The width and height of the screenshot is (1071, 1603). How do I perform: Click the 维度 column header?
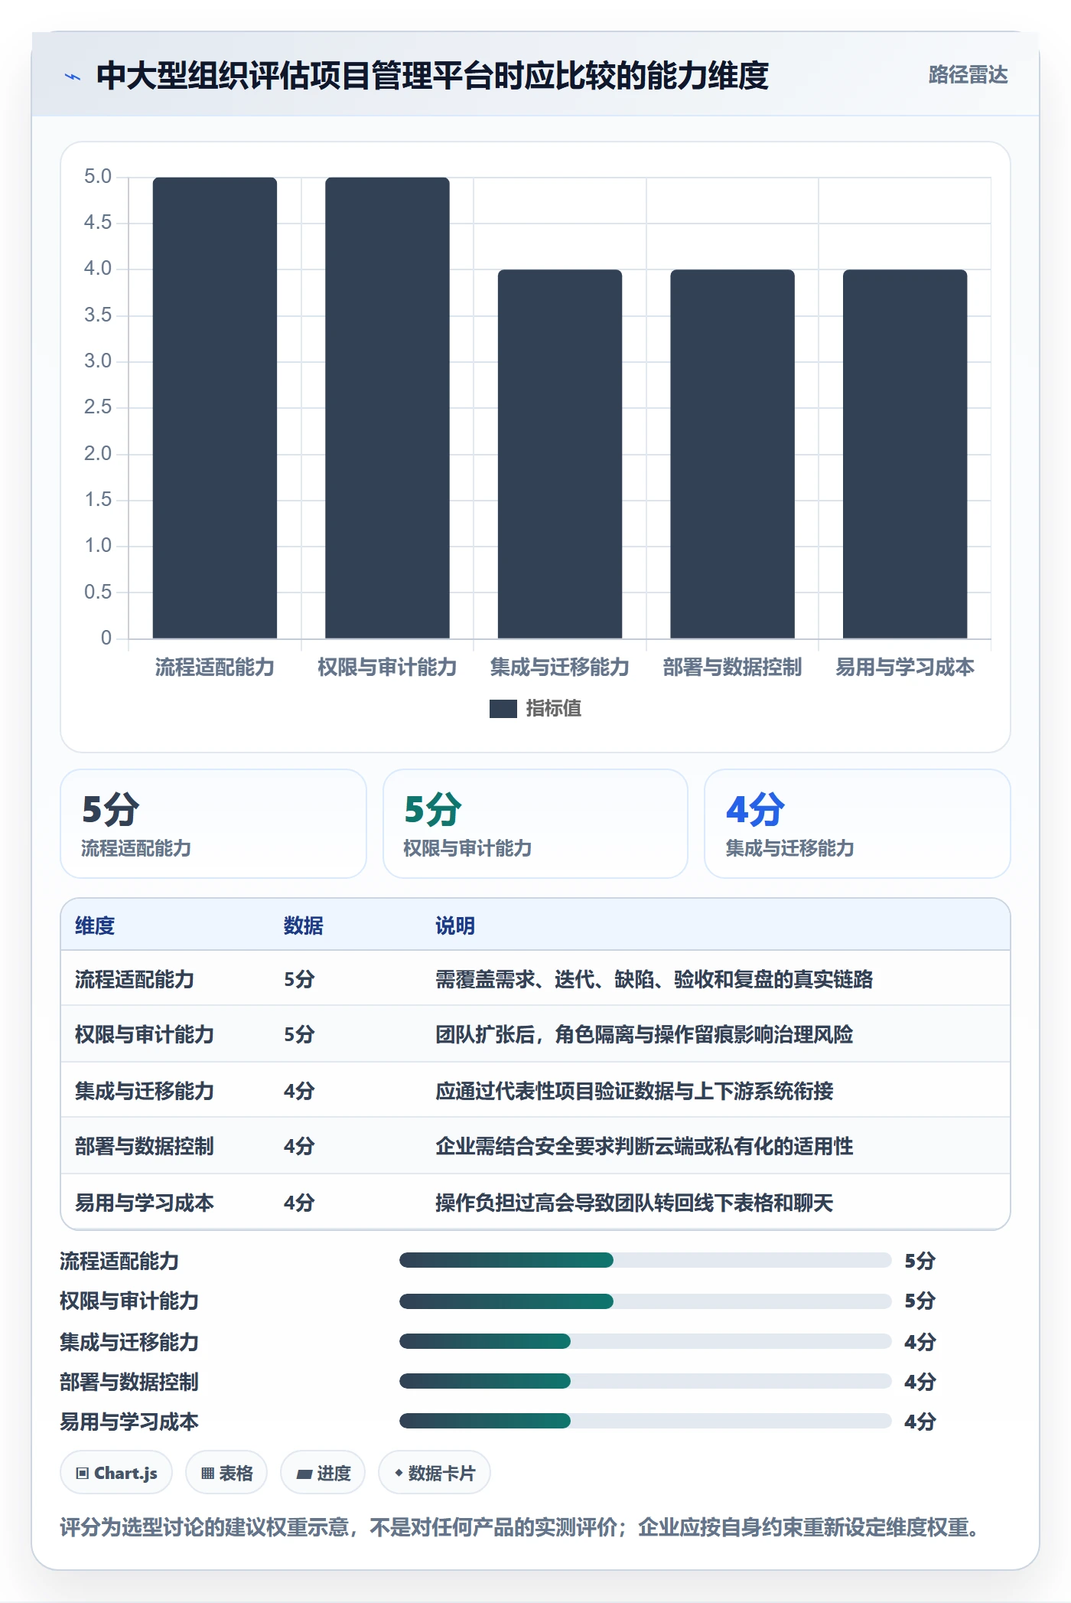(95, 926)
